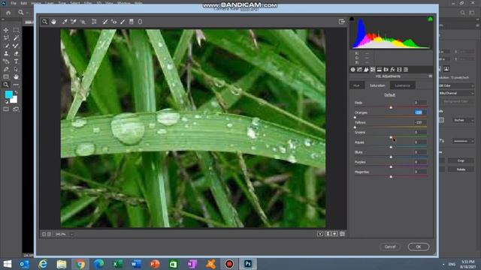
Task: Click the Blues saturation slider handle
Action: (391, 157)
